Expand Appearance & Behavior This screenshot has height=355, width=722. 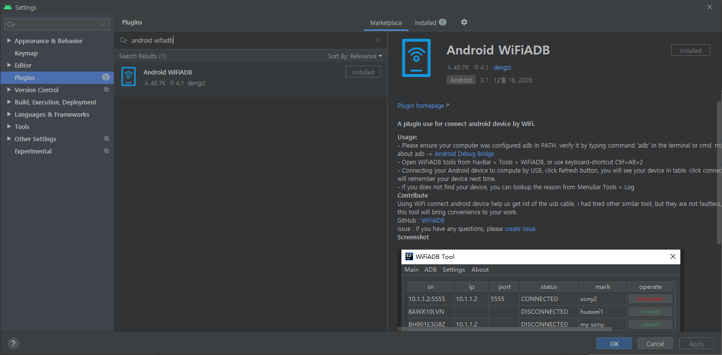(9, 41)
